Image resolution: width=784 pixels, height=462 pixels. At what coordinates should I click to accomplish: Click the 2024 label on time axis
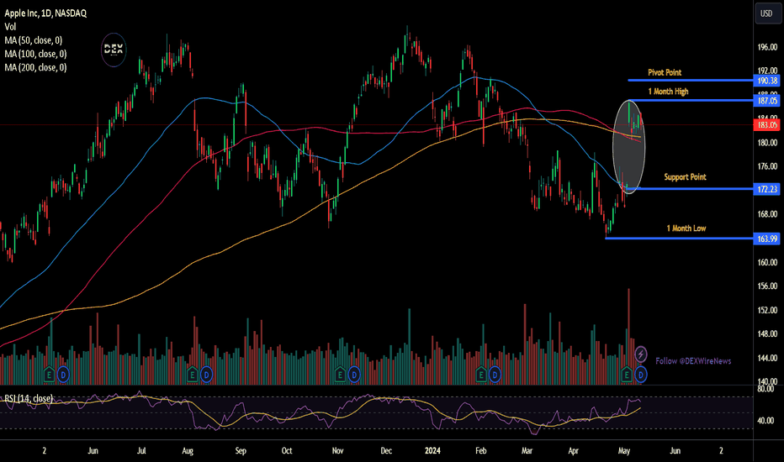click(x=432, y=450)
